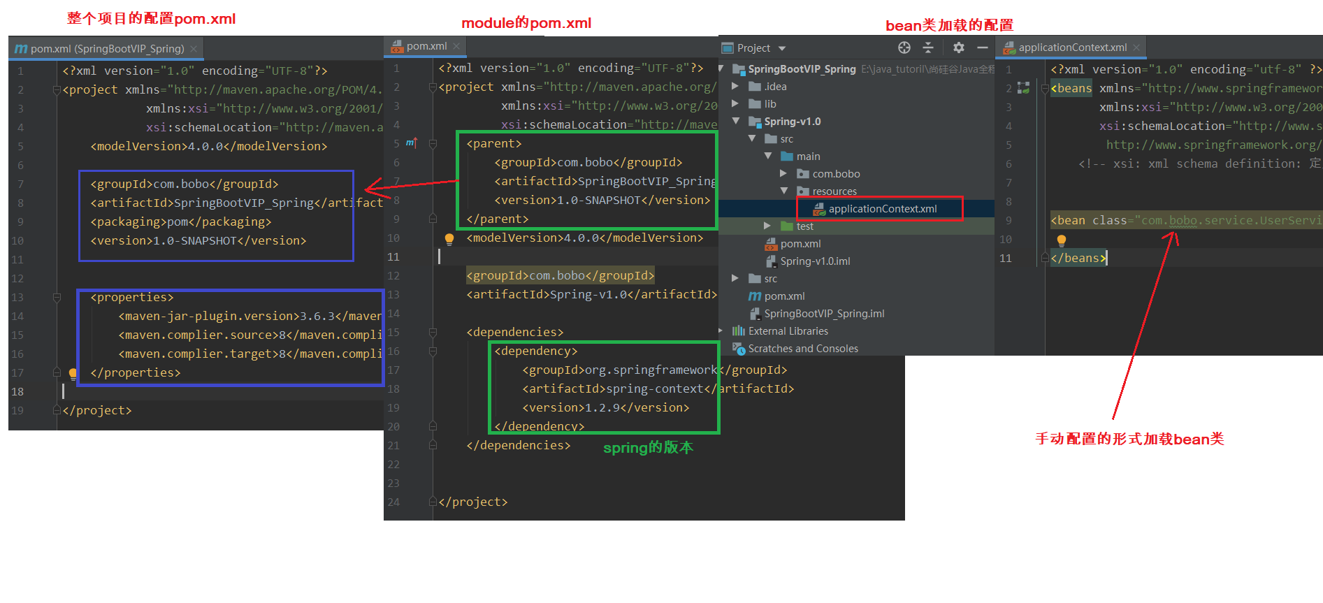The image size is (1323, 603).
Task: Collapse the Spring-v1.0 module node
Action: [736, 121]
